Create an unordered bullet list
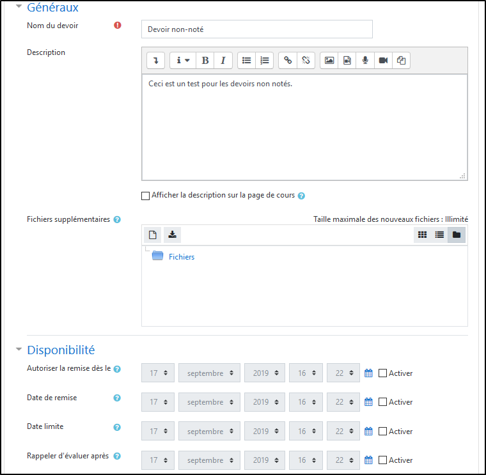Image resolution: width=486 pixels, height=475 pixels. pos(246,60)
